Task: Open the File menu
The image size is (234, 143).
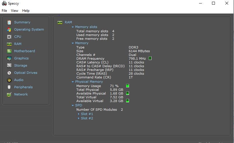Action: (4, 11)
